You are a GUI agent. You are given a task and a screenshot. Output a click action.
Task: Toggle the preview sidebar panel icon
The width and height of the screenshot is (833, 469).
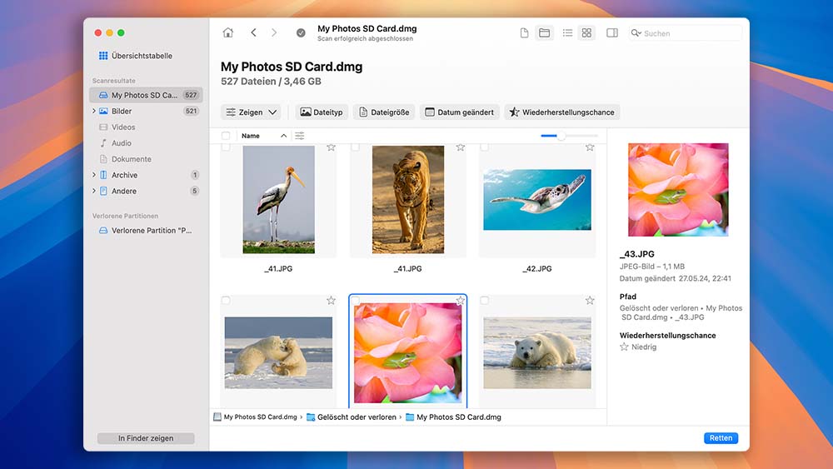(x=612, y=33)
